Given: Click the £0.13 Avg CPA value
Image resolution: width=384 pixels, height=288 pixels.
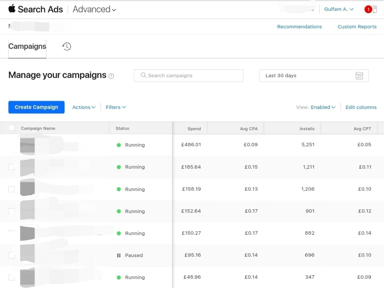Looking at the screenshot, I should (x=251, y=189).
